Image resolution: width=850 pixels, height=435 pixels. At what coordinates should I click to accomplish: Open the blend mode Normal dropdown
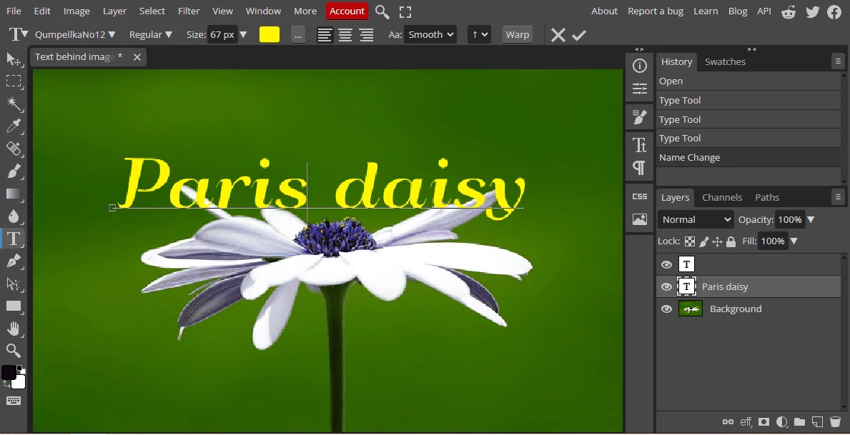696,219
